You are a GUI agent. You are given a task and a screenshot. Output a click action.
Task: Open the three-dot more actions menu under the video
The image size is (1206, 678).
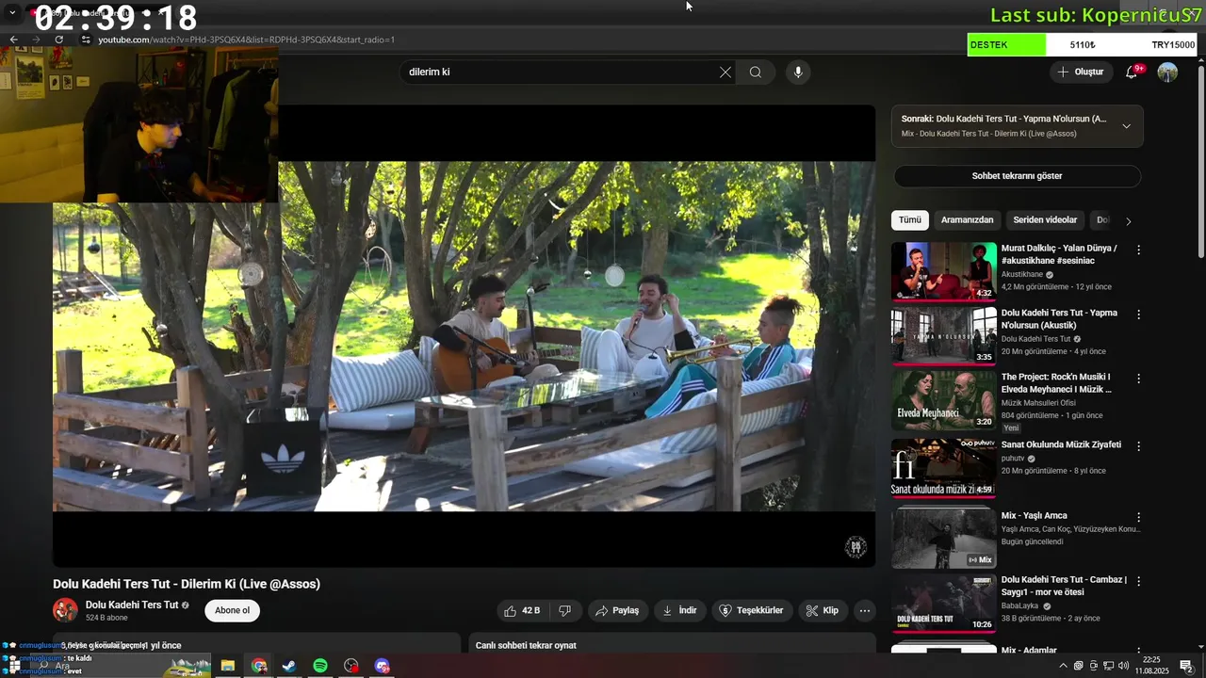click(865, 610)
